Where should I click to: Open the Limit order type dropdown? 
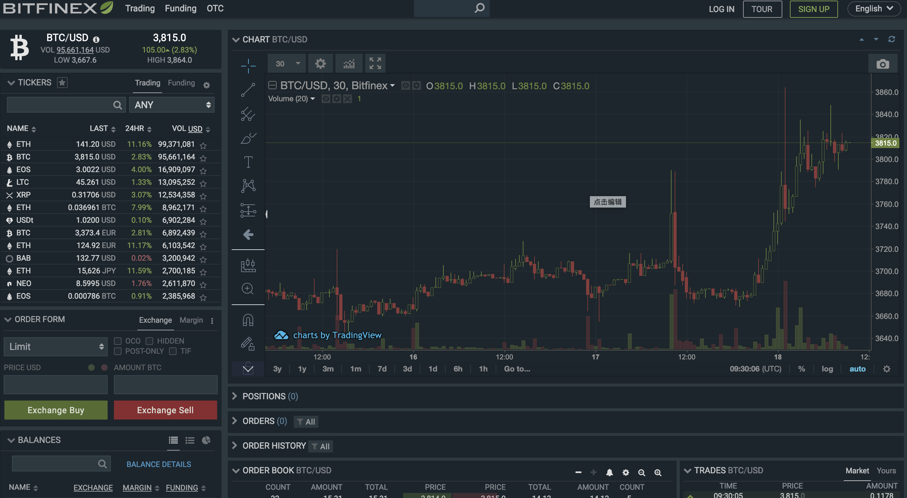coord(55,346)
